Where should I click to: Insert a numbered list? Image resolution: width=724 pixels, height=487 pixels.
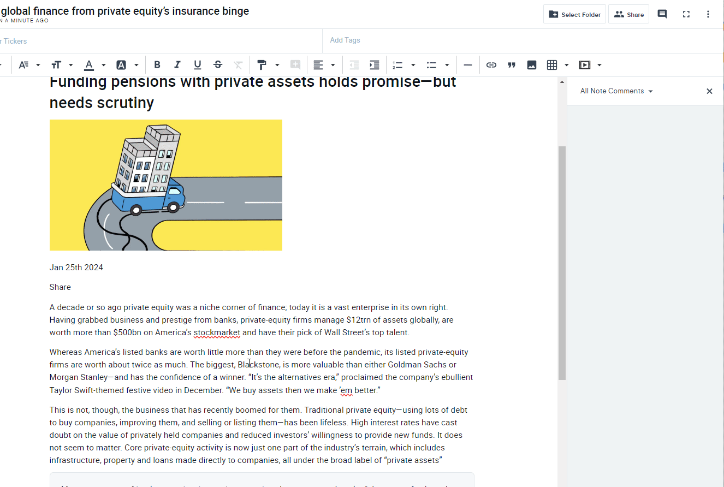coord(397,65)
